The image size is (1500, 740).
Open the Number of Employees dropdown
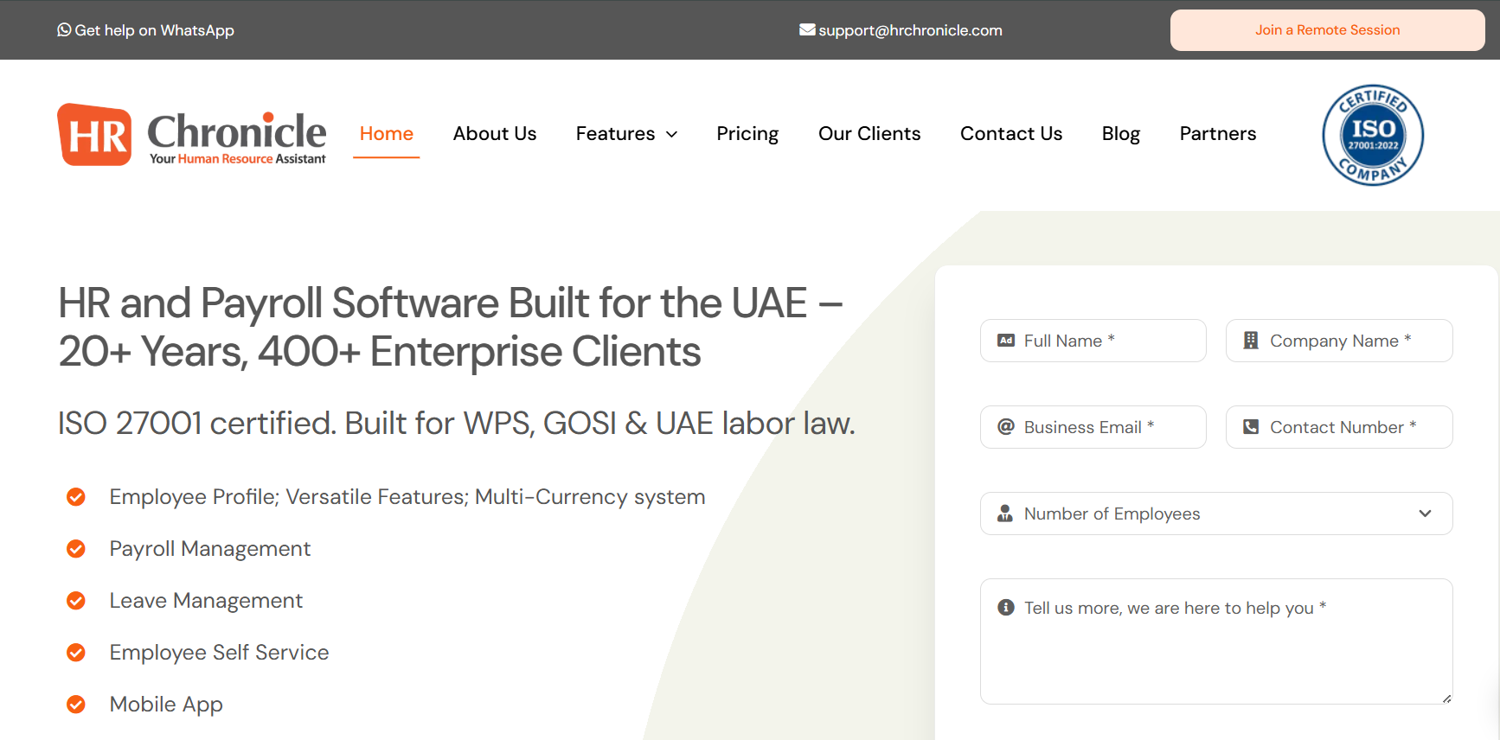pyautogui.click(x=1216, y=514)
